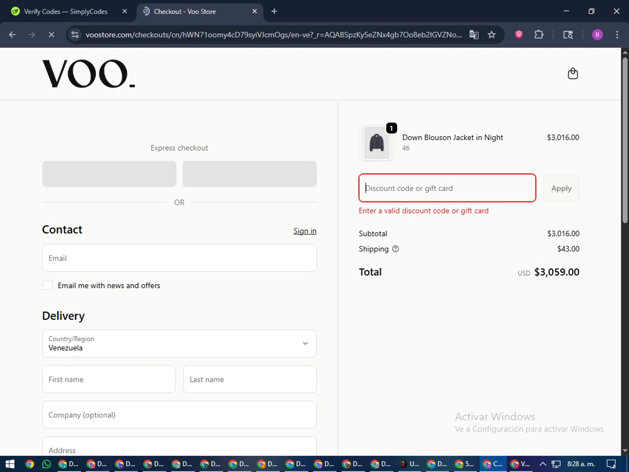
Task: Click the Contact section heading
Action: click(62, 229)
